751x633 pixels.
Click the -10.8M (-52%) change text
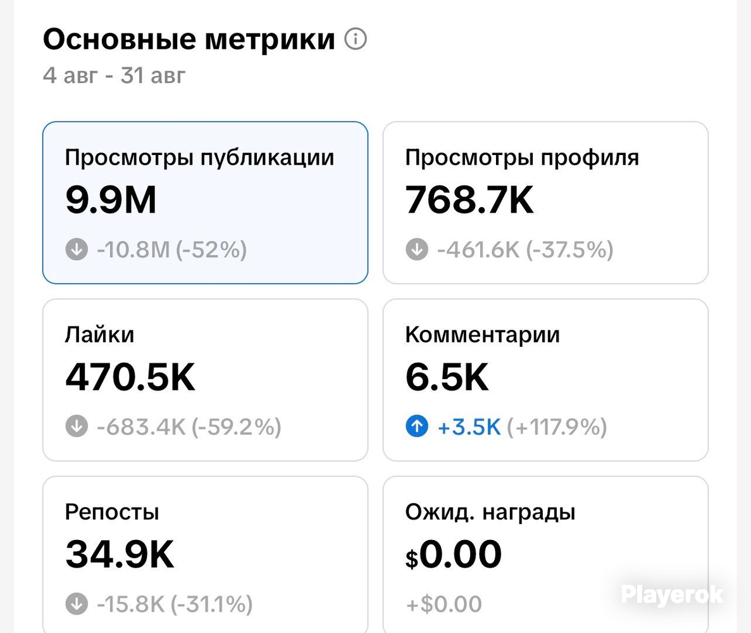tap(172, 249)
